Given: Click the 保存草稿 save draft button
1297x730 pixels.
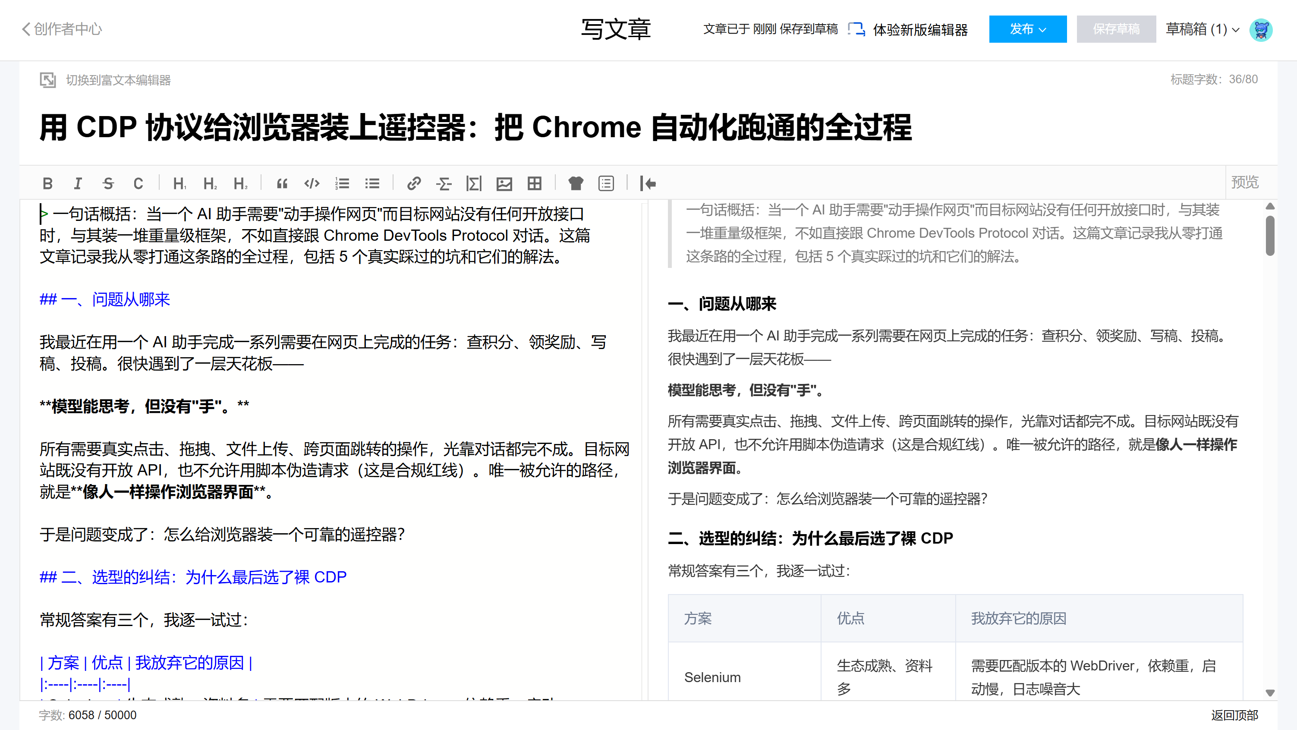Looking at the screenshot, I should (x=1116, y=29).
